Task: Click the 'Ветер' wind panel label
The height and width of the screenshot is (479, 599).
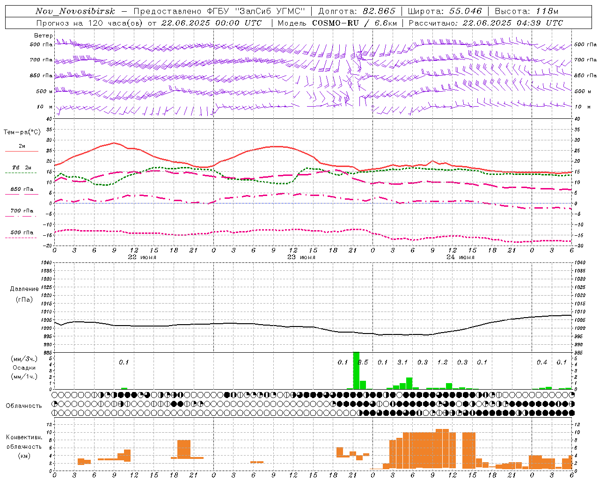Action: click(43, 36)
